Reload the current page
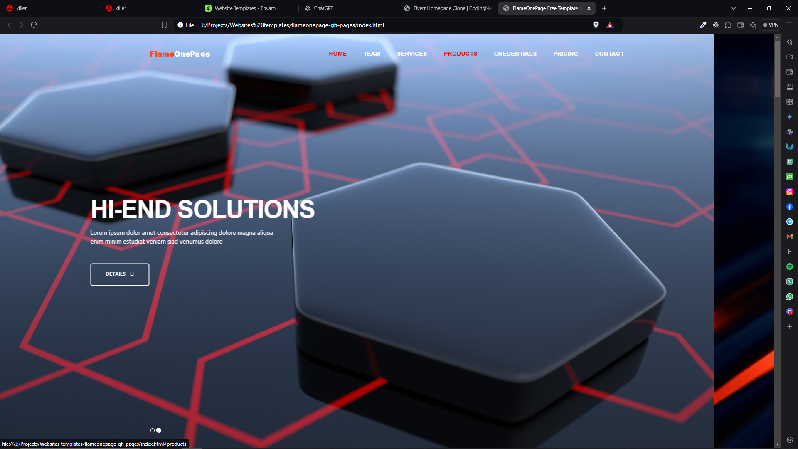This screenshot has width=798, height=449. click(34, 25)
